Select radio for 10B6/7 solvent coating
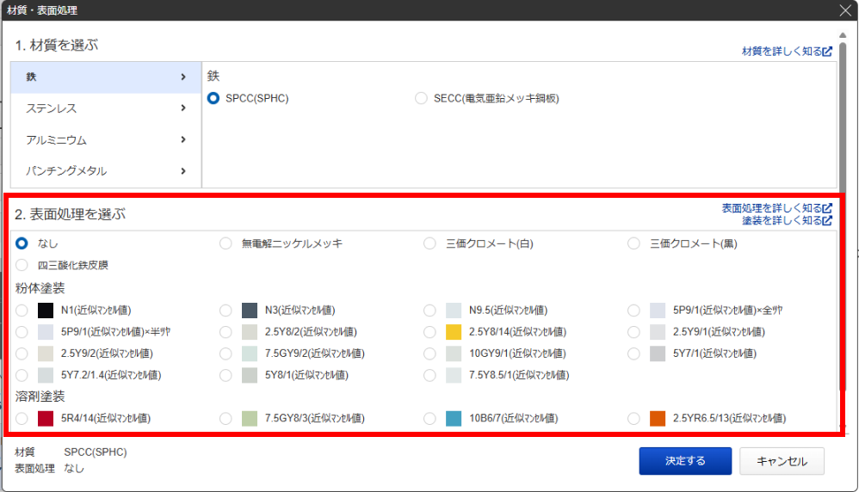Screen dimensions: 859x492 tap(429, 419)
